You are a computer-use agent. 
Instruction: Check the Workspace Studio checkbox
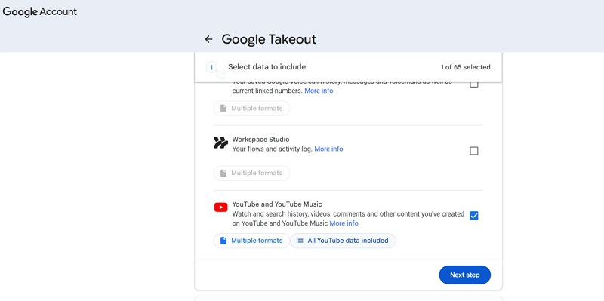pos(474,151)
